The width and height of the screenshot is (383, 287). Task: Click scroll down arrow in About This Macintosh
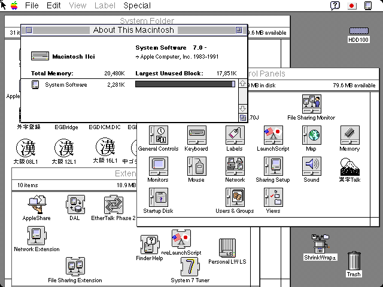(x=242, y=109)
